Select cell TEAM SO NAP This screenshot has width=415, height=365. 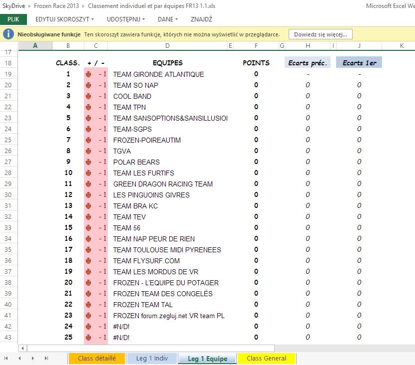click(167, 85)
